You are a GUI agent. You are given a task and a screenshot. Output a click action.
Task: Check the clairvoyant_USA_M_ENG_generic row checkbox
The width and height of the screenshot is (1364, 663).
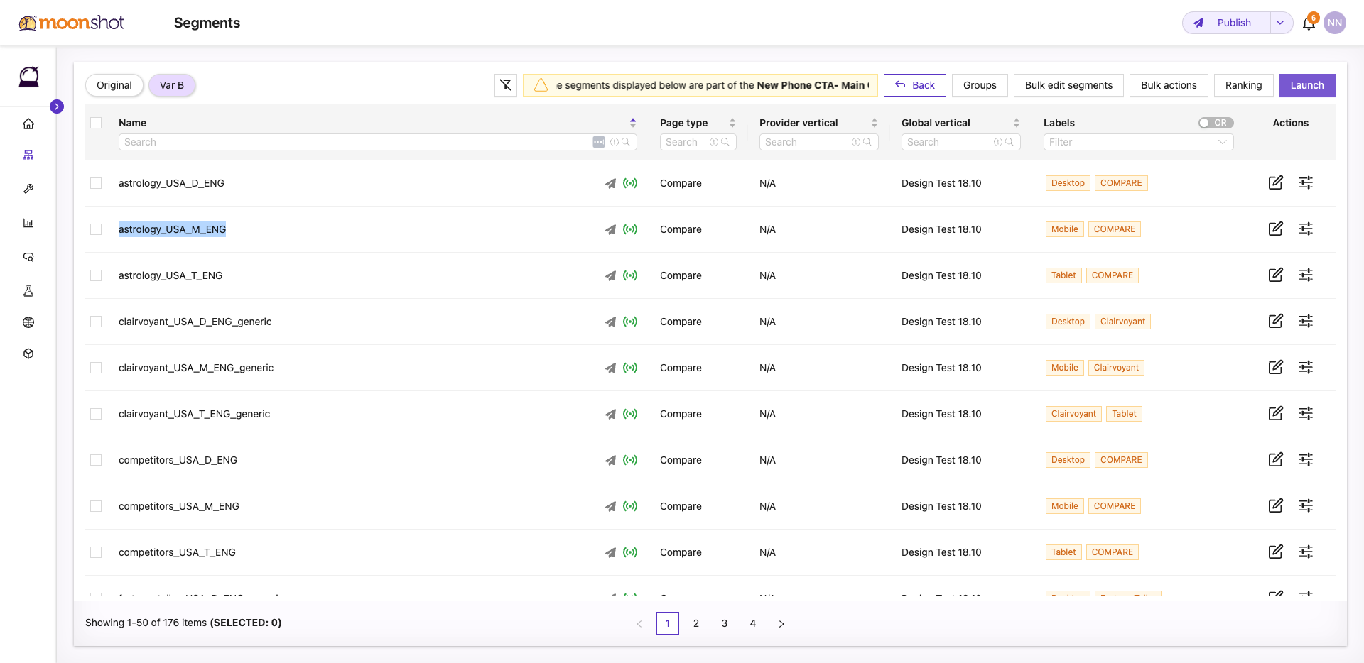coord(96,368)
